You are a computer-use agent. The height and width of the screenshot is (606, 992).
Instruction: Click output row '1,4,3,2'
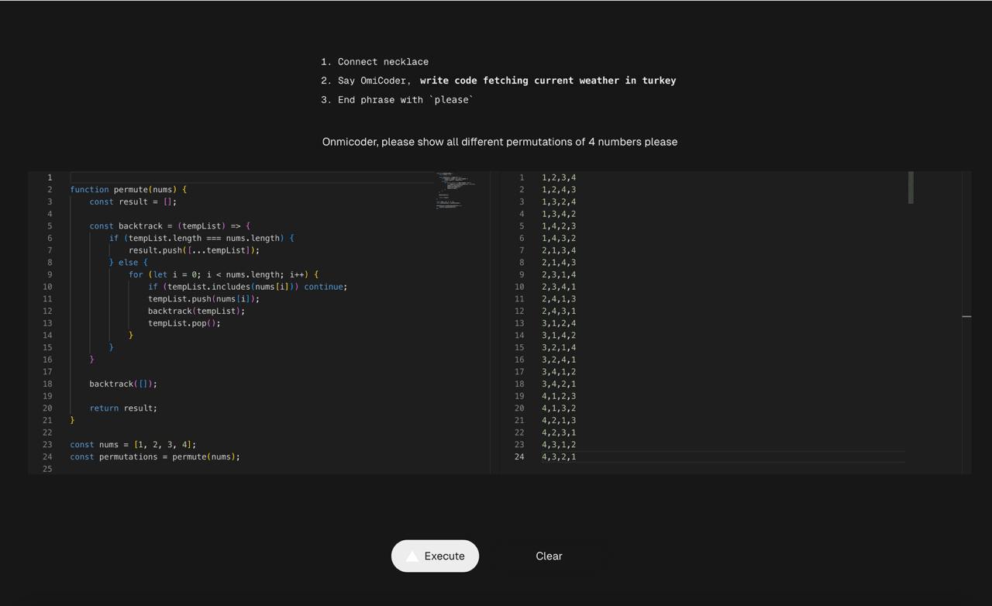559,238
